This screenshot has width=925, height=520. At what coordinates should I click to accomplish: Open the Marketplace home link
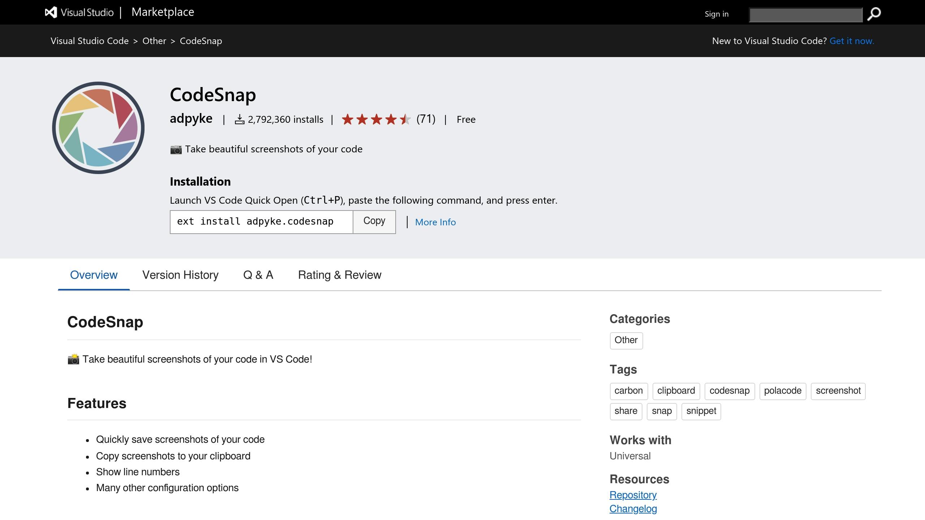(x=163, y=12)
